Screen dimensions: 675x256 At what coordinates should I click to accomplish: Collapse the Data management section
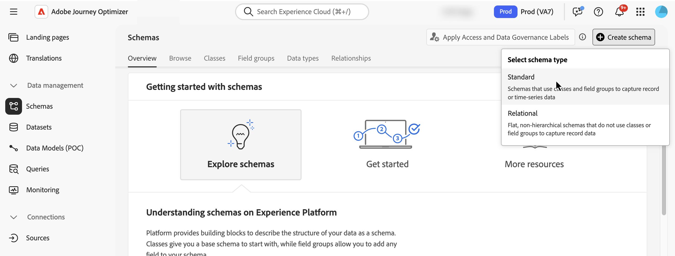(14, 85)
